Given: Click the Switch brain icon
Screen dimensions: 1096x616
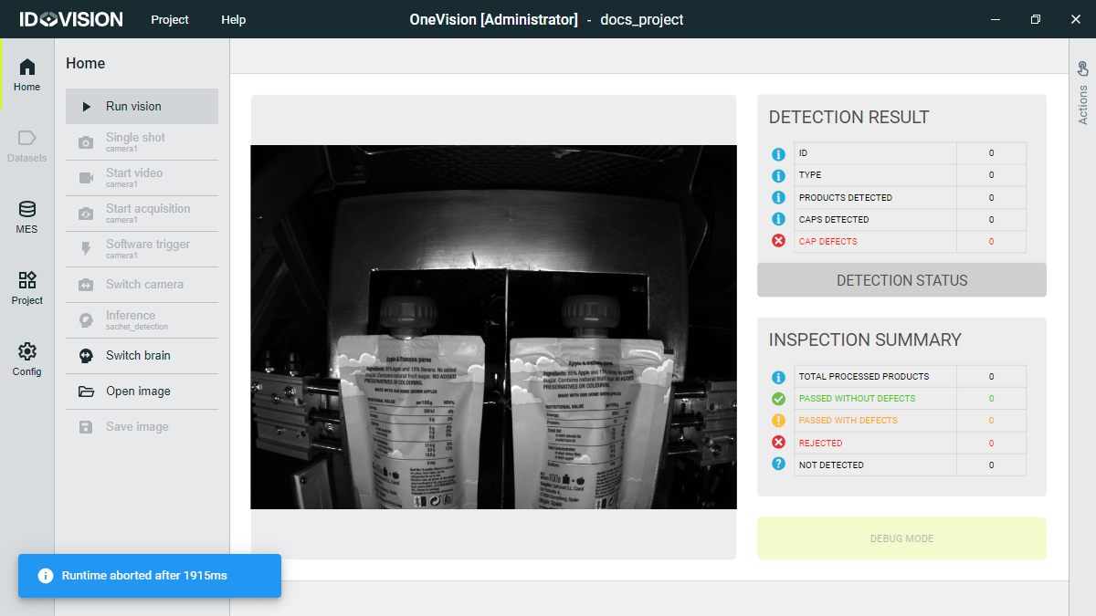Looking at the screenshot, I should click(x=86, y=356).
